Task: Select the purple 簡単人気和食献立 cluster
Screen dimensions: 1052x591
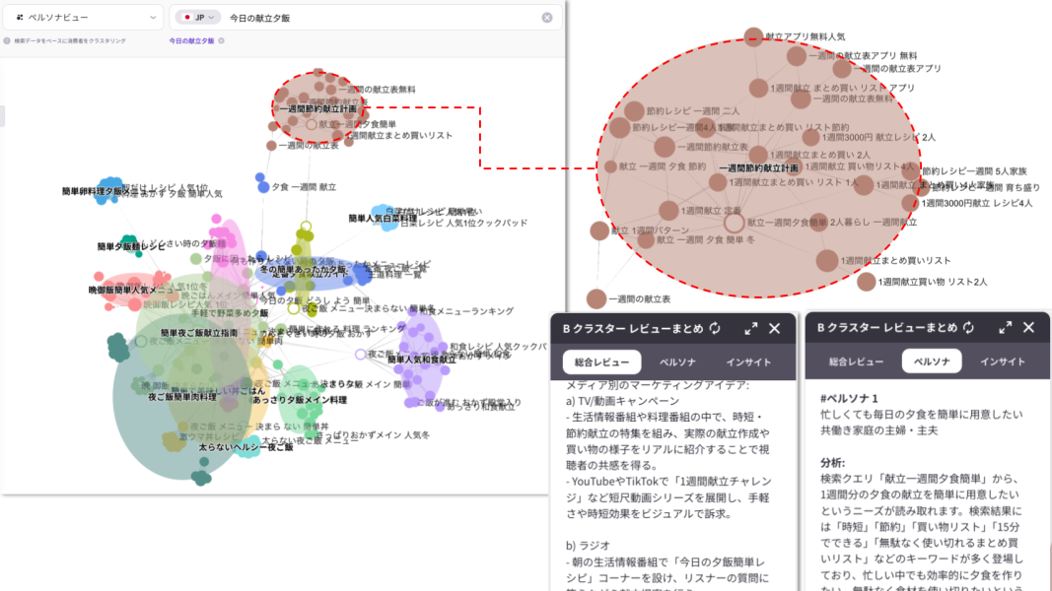Action: click(x=422, y=360)
